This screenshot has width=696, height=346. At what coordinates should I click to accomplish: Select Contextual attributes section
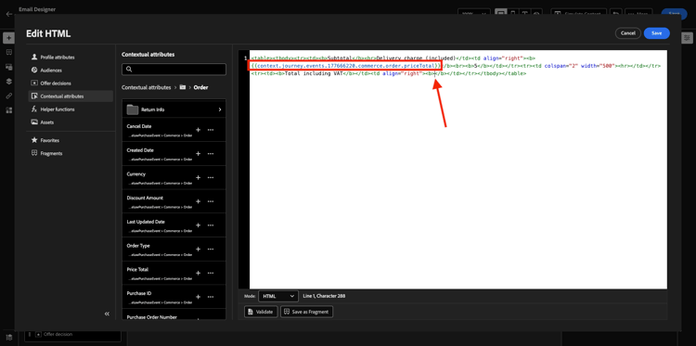(71, 96)
